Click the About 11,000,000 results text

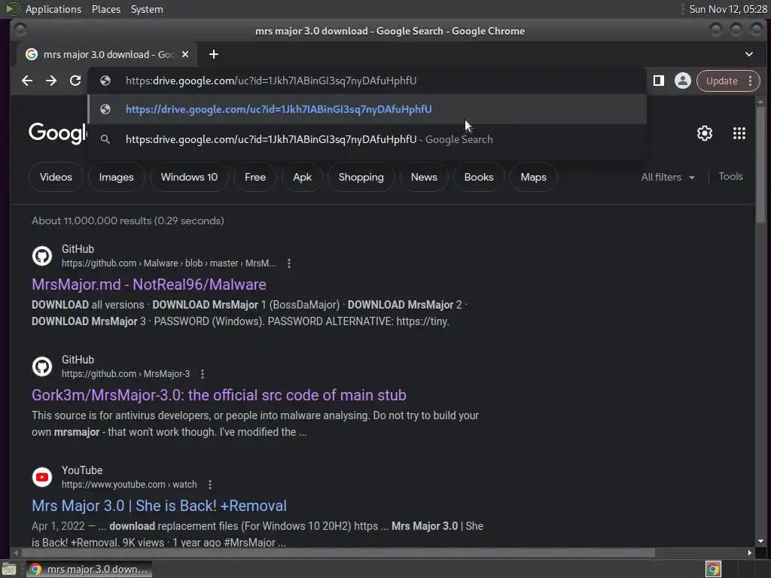click(x=128, y=221)
